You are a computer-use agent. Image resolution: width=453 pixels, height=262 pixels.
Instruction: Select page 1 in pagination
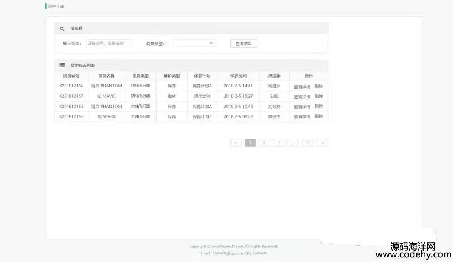[x=250, y=143]
